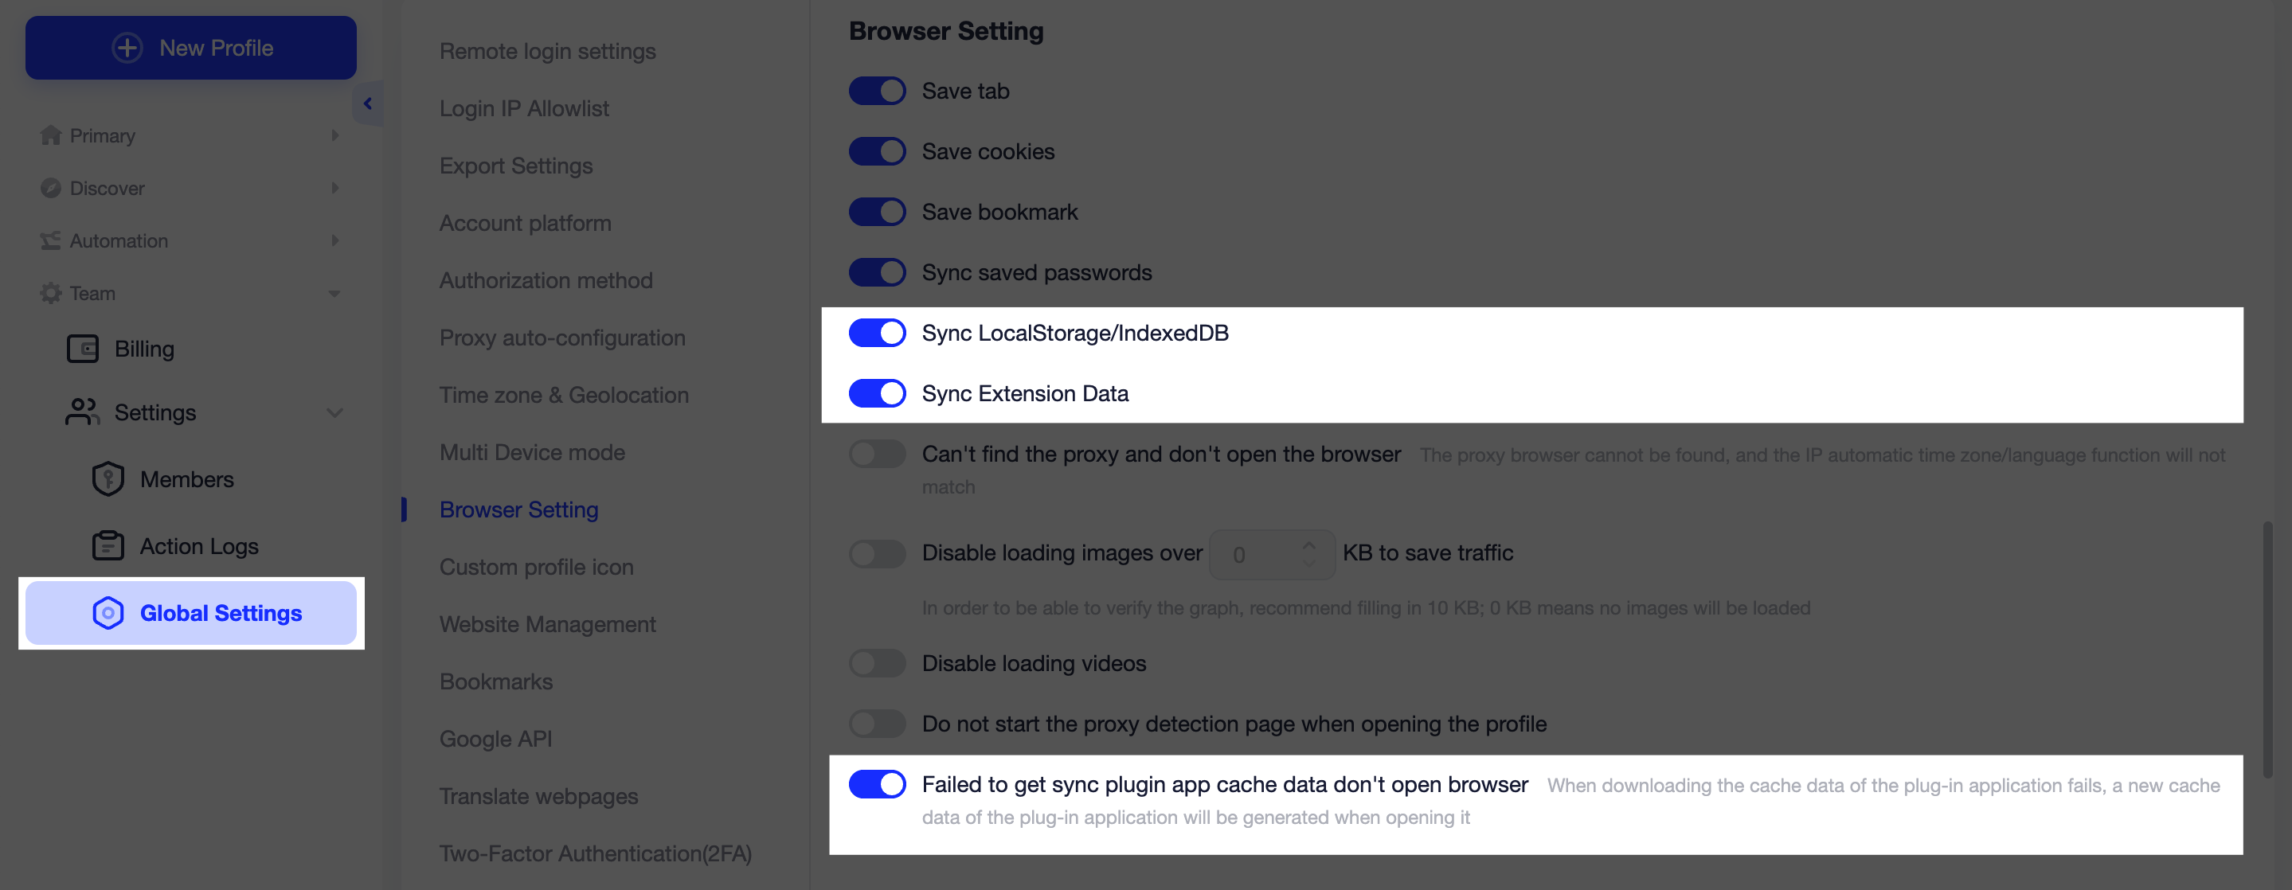Open Global Settings via its hexagon icon
This screenshot has height=890, width=2292.
pyautogui.click(x=108, y=613)
